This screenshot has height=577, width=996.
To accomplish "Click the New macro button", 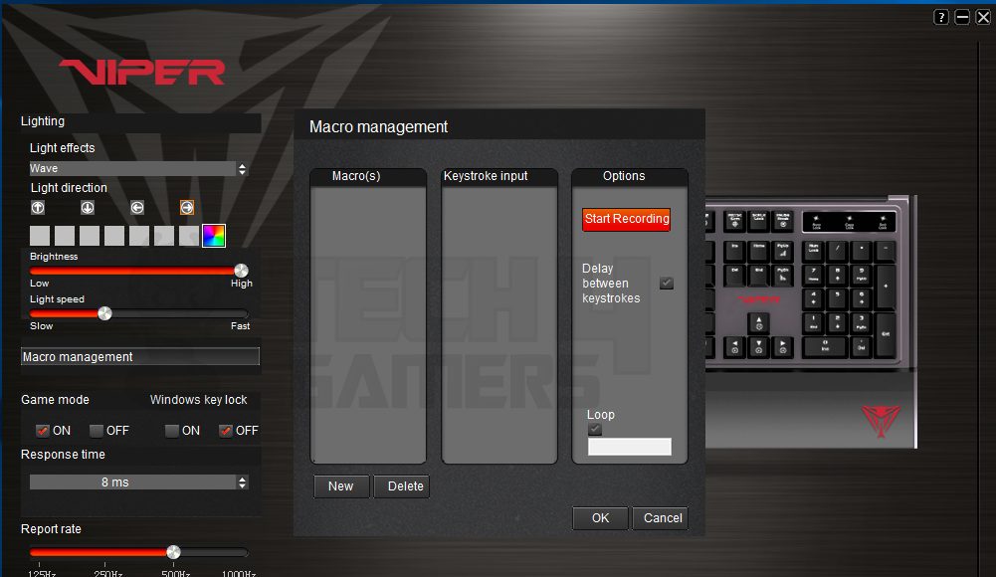I will tap(341, 486).
